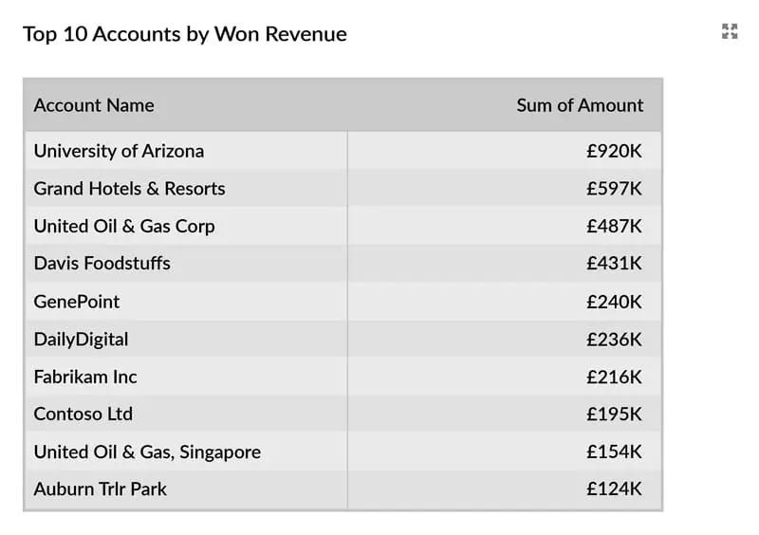Open United Oil & Gas Corp account
759x535 pixels.
point(124,226)
